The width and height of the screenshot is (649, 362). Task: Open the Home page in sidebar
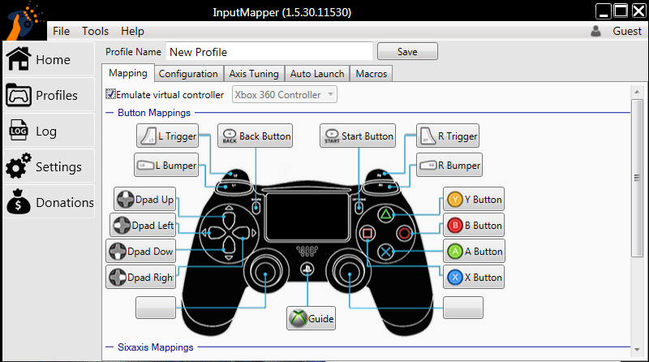click(x=49, y=59)
